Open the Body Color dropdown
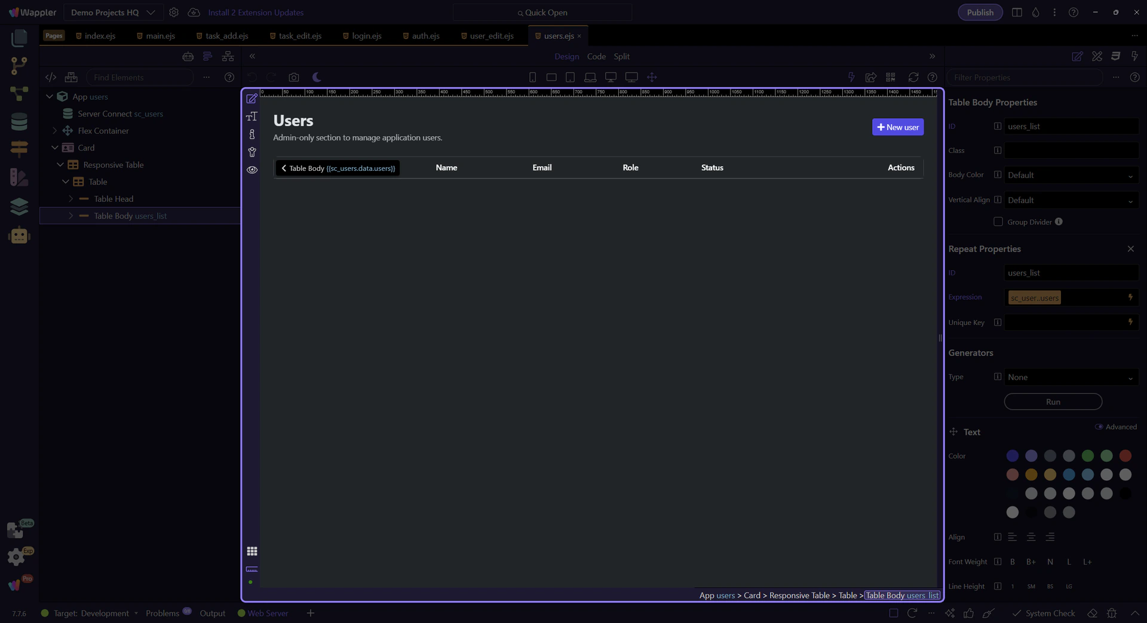The height and width of the screenshot is (623, 1147). [1071, 176]
